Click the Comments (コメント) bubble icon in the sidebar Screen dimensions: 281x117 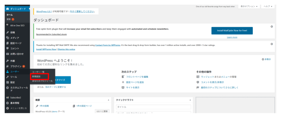8,48
